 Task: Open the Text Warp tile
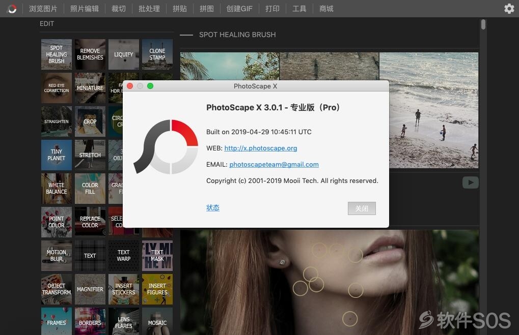pyautogui.click(x=123, y=256)
